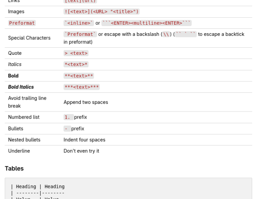Click 'Append two spaces' text

(x=86, y=102)
